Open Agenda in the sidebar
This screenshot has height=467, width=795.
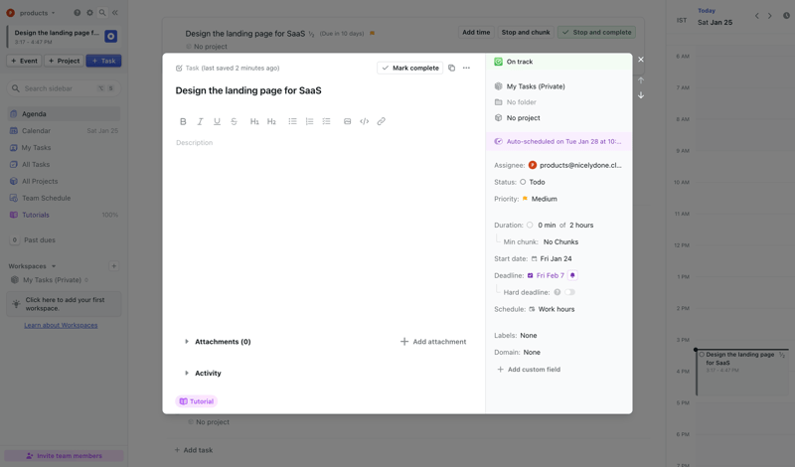(64, 114)
